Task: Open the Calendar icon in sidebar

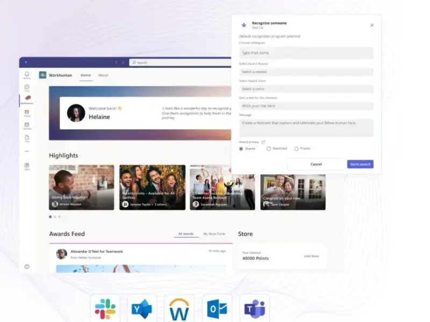Action: click(27, 126)
